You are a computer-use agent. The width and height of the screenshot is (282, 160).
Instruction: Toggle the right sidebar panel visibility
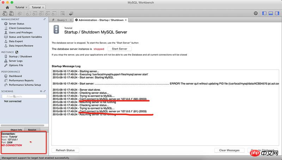click(277, 13)
